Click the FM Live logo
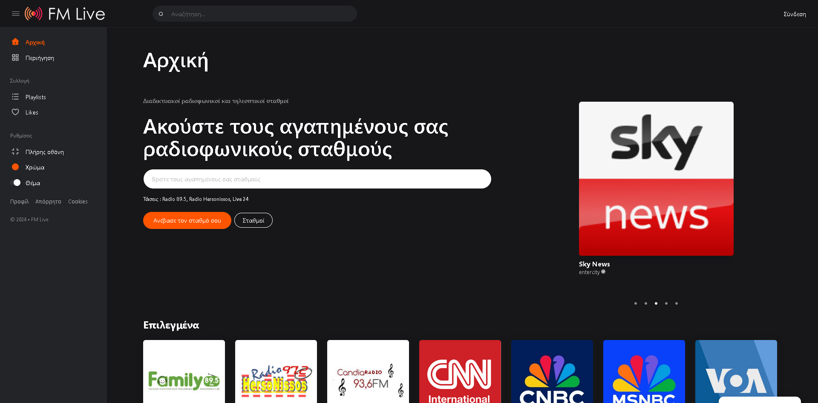The image size is (818, 403). pyautogui.click(x=65, y=14)
